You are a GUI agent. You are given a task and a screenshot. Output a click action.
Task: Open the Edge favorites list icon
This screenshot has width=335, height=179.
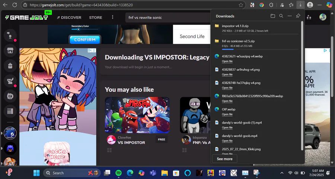pyautogui.click(x=291, y=5)
